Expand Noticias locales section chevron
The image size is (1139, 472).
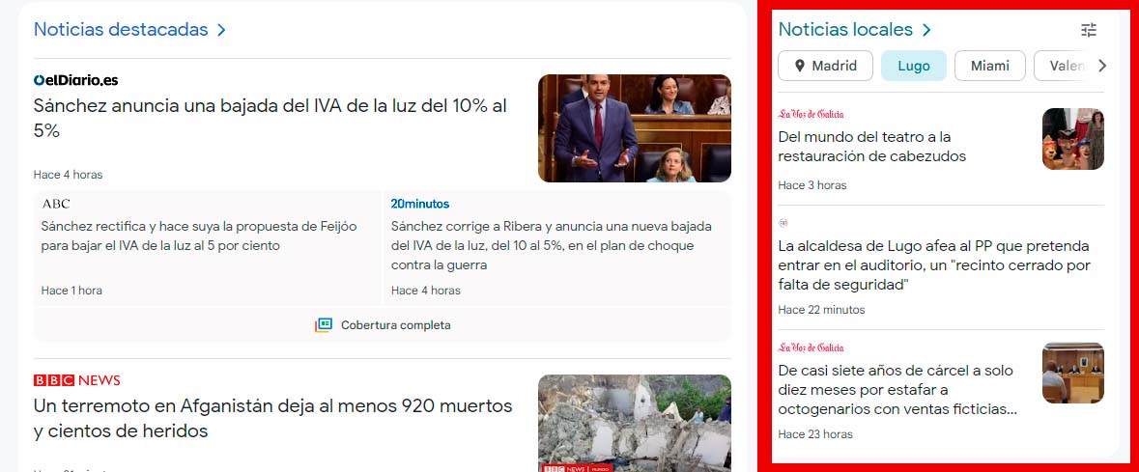(x=926, y=30)
